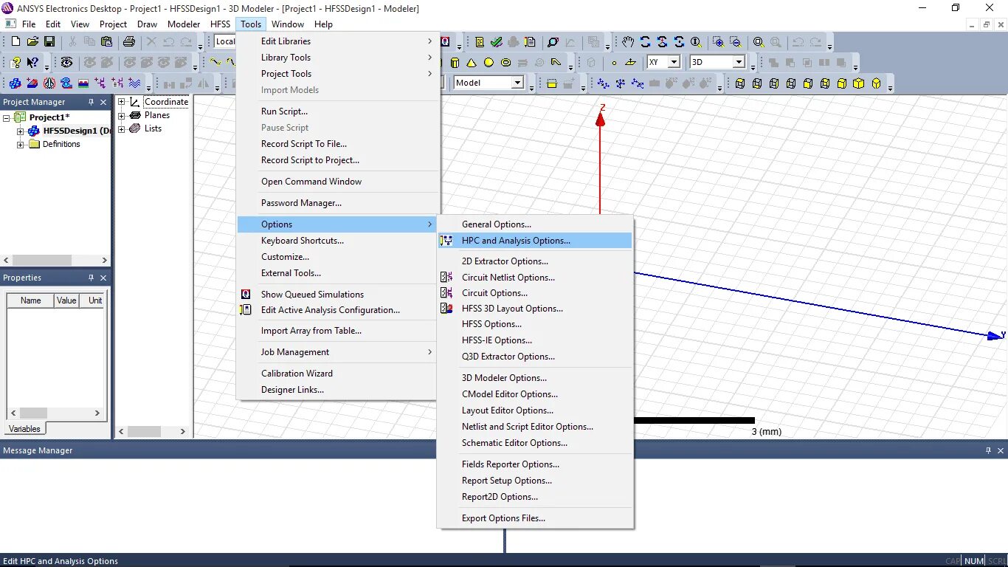Open the 3D movement mode dropdown

[x=739, y=63]
